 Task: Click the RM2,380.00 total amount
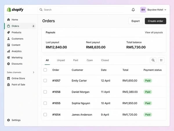130,92
